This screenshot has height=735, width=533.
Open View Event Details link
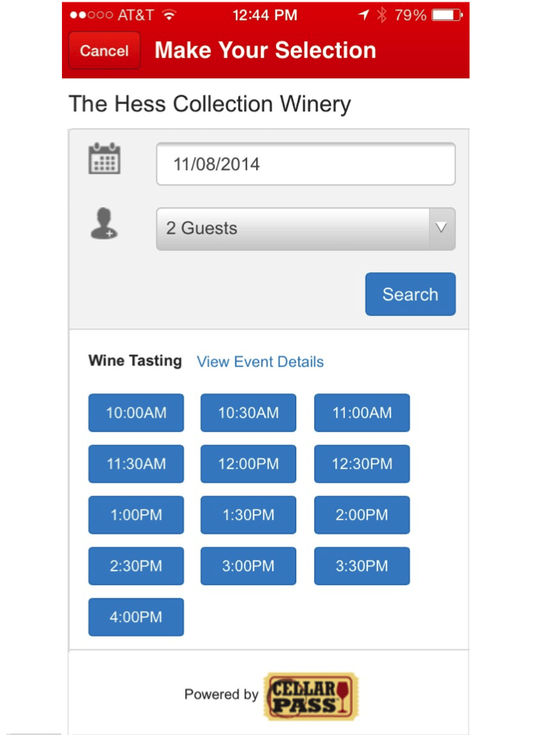pyautogui.click(x=260, y=362)
